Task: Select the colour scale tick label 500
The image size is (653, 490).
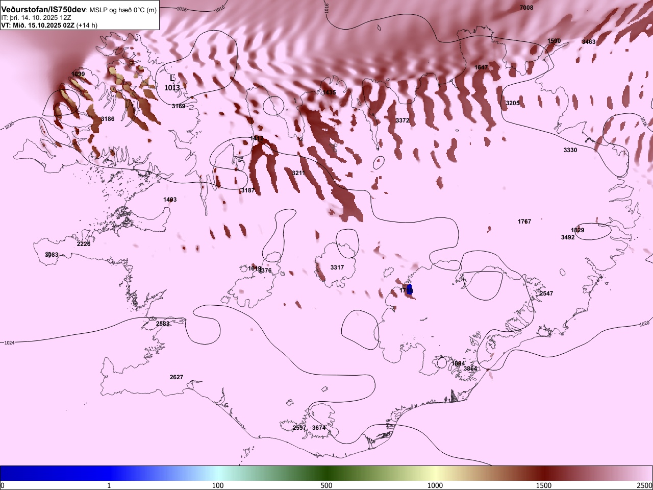Action: (326, 485)
